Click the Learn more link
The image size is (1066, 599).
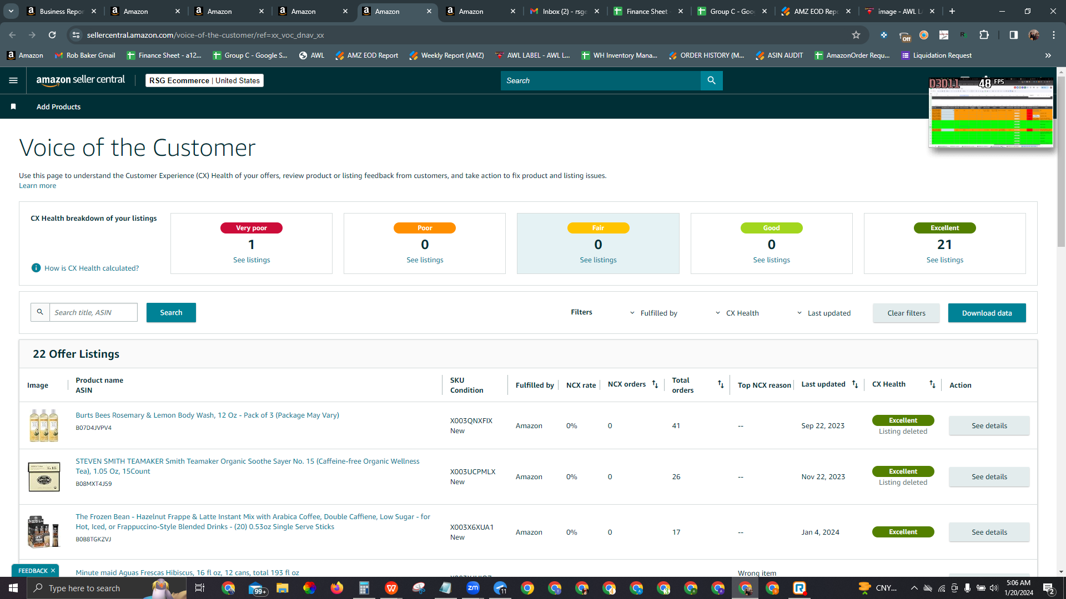tap(38, 186)
